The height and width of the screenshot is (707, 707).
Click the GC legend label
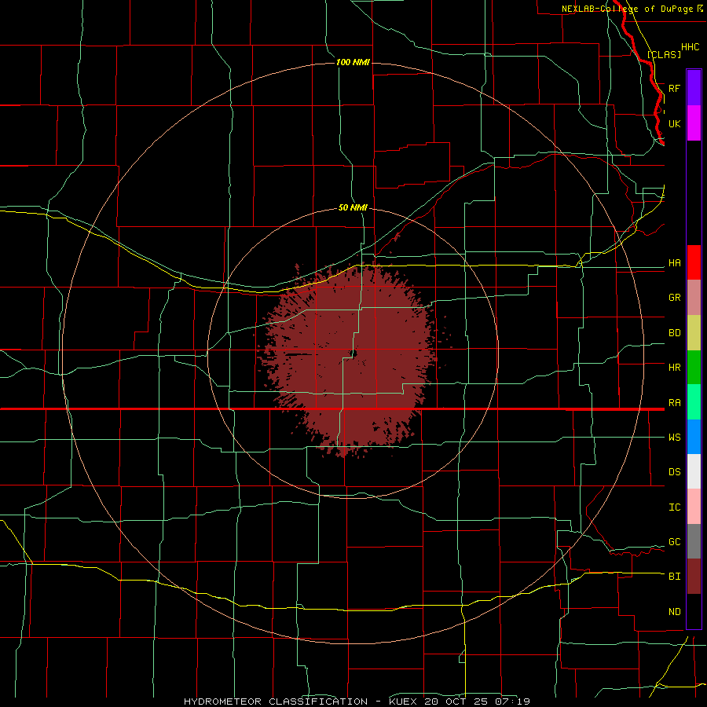[x=674, y=542]
